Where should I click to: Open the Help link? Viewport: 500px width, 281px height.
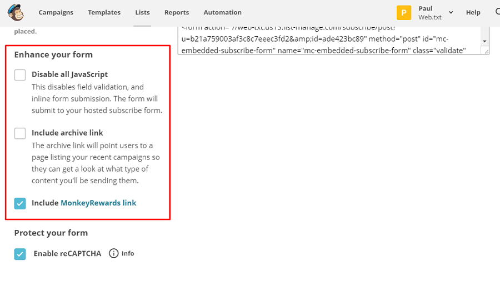click(473, 12)
